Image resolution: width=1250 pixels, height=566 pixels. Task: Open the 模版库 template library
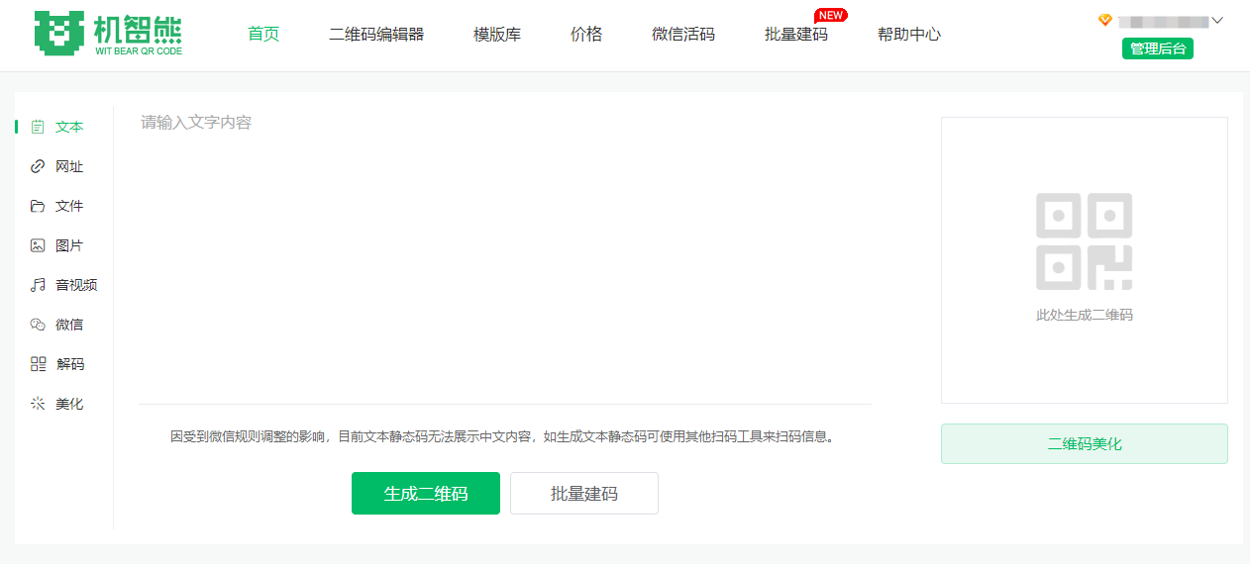pyautogui.click(x=497, y=35)
